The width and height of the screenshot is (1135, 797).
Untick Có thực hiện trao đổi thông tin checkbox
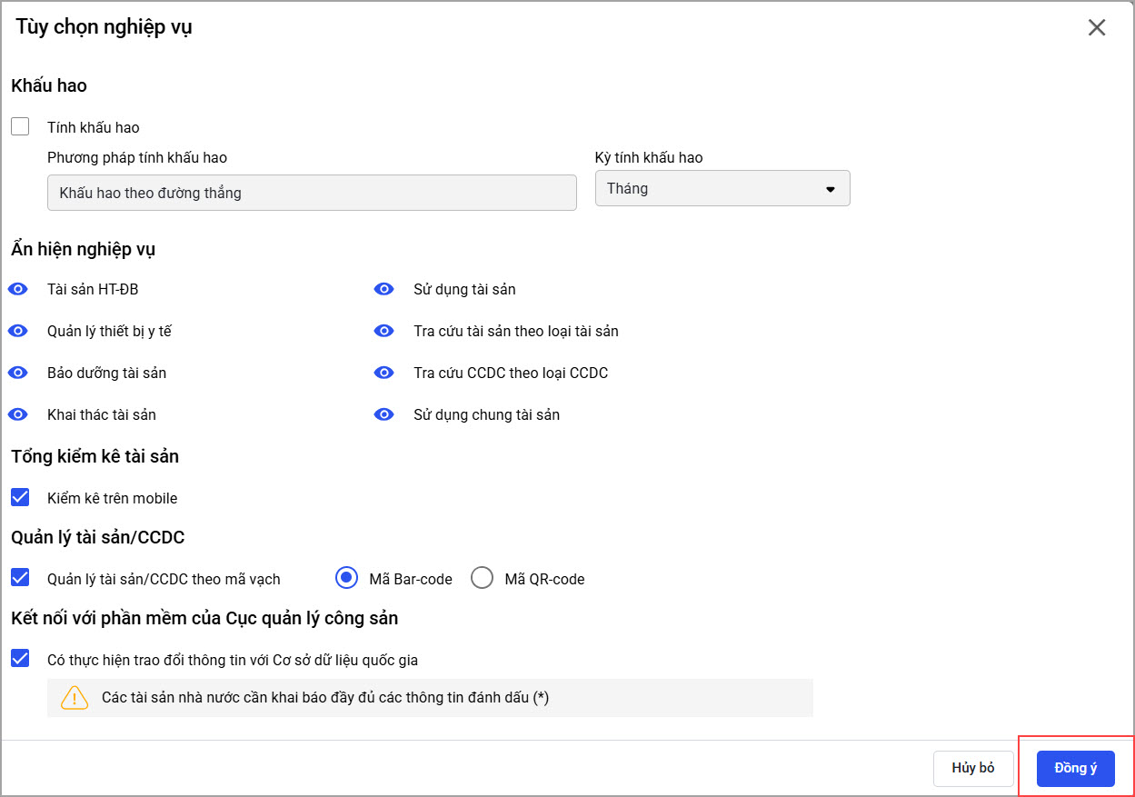tap(20, 660)
